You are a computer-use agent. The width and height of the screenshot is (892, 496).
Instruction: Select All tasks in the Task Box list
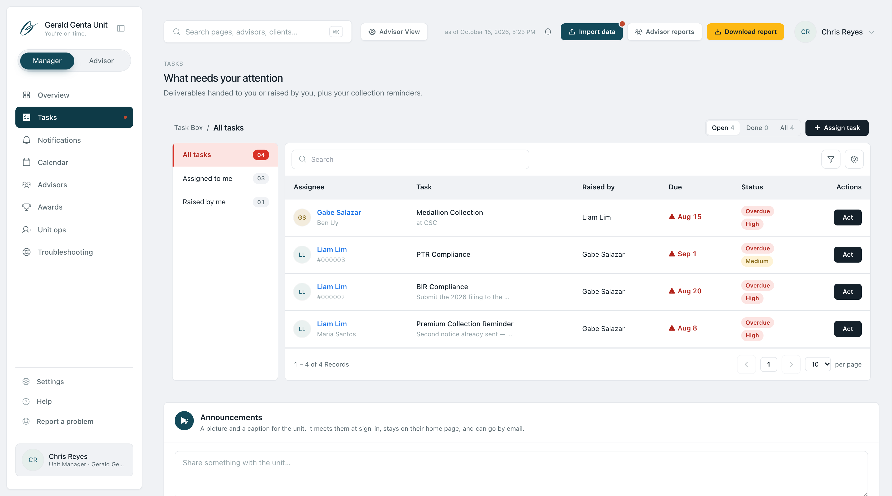coord(225,155)
